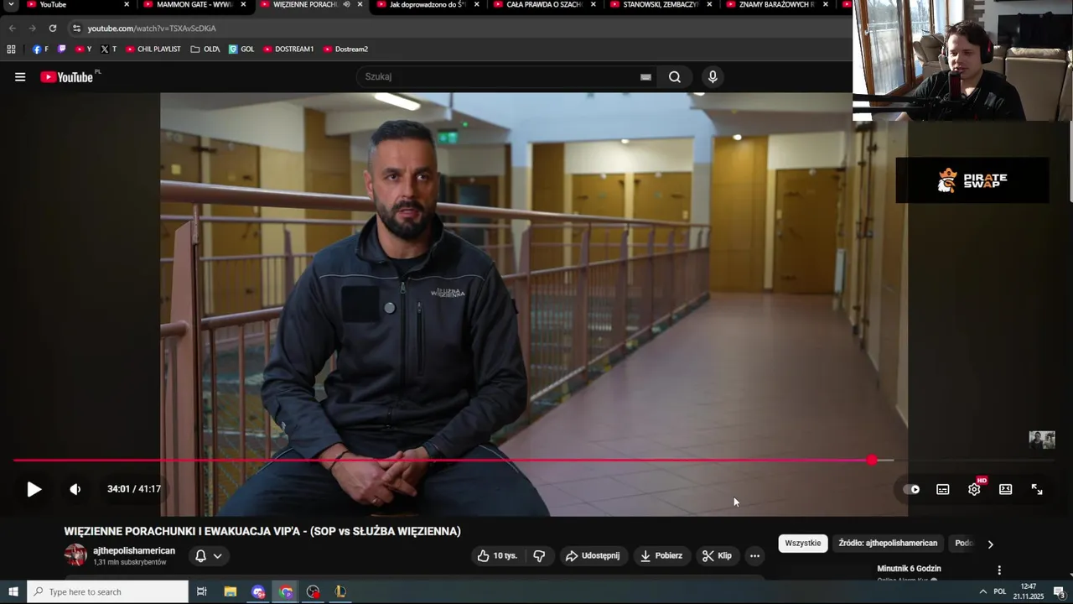Select Źródło: ajthepolishamerican chip
Image resolution: width=1073 pixels, height=604 pixels.
(x=888, y=543)
